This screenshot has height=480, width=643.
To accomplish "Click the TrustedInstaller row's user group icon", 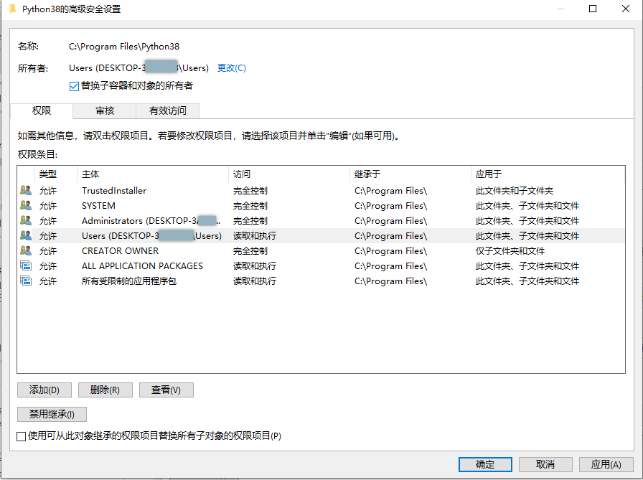I will click(x=26, y=191).
